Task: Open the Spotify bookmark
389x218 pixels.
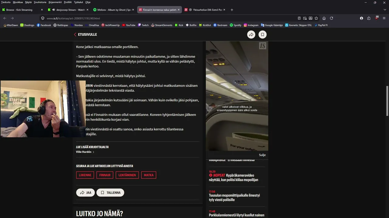Action: (236, 25)
